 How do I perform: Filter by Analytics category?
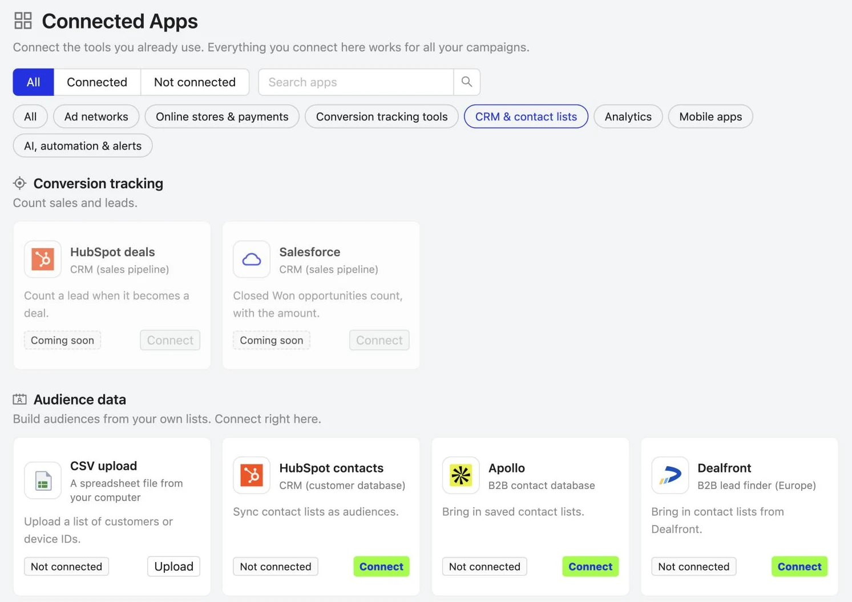628,116
